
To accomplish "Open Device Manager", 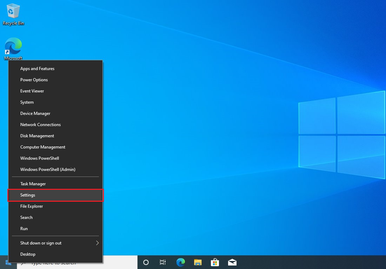I will [55, 113].
